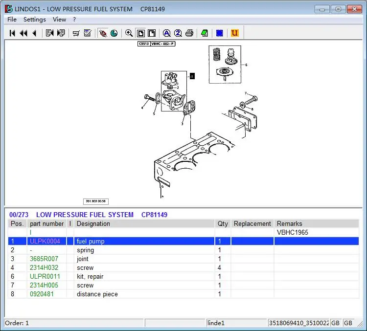The width and height of the screenshot is (367, 331).
Task: Click the blue dotted square icon
Action: pyautogui.click(x=220, y=33)
